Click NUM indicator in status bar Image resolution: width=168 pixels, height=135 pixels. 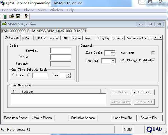point(128,130)
